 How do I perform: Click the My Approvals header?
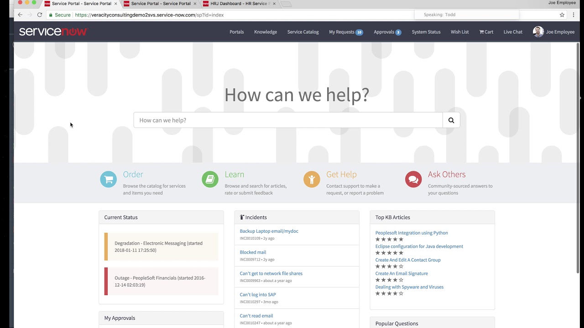[161, 318]
